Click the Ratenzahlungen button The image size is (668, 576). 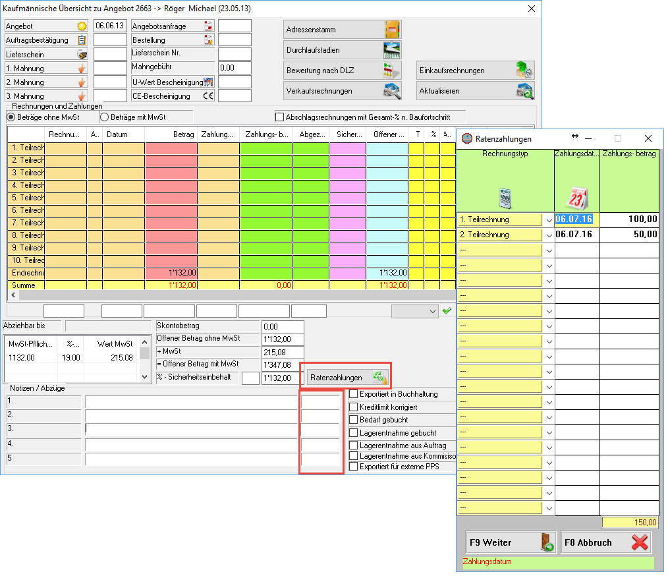point(347,378)
